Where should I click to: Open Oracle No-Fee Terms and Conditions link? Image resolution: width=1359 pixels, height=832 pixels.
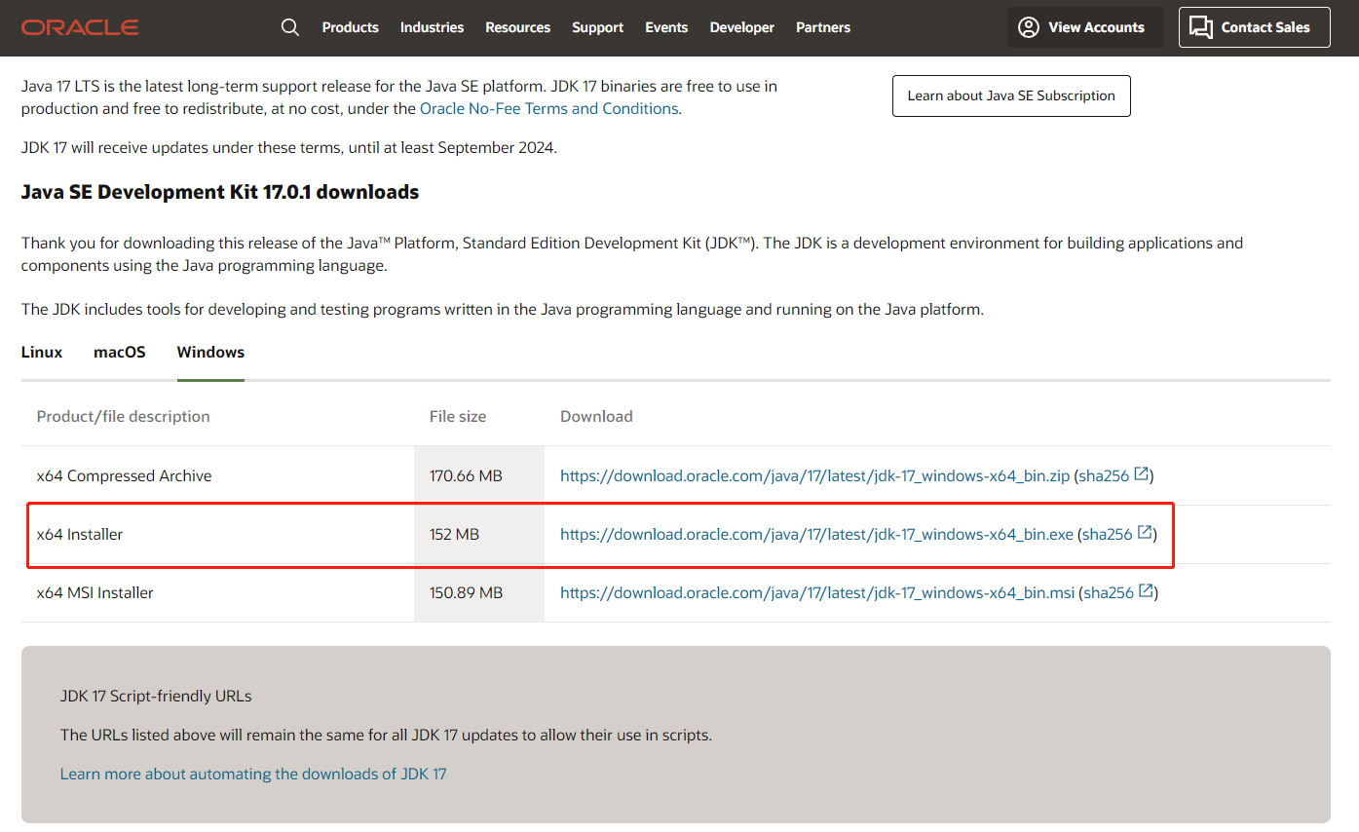[x=548, y=108]
